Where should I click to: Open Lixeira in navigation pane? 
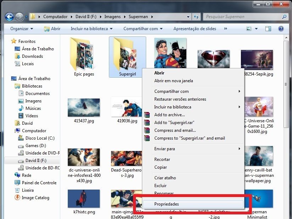(x=28, y=190)
